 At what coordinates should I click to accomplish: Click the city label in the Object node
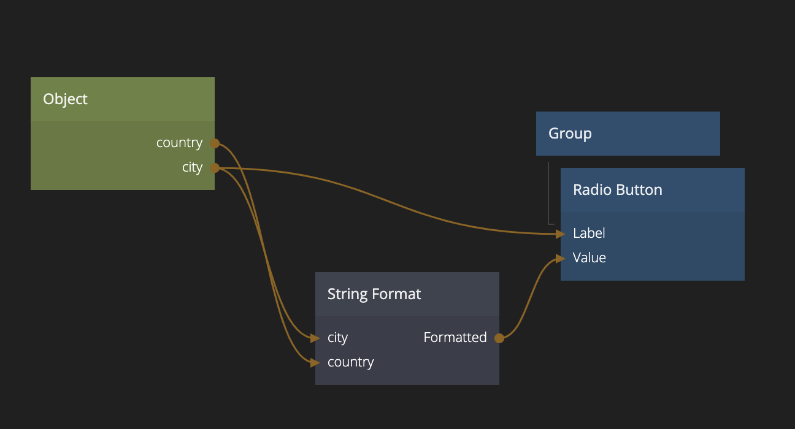click(x=192, y=167)
